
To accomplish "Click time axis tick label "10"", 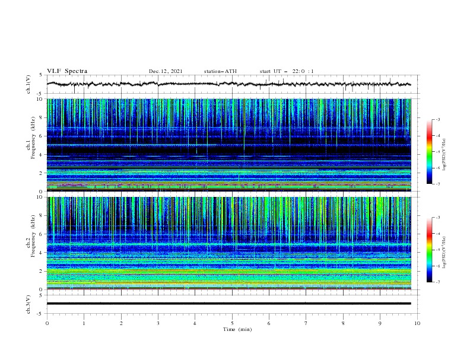I will (x=417, y=323).
